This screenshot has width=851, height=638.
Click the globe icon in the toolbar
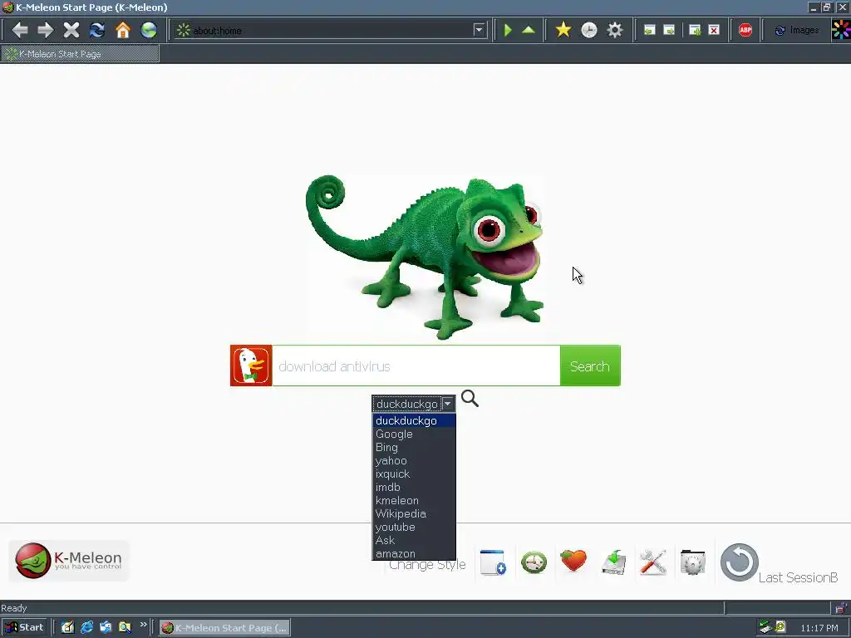149,30
